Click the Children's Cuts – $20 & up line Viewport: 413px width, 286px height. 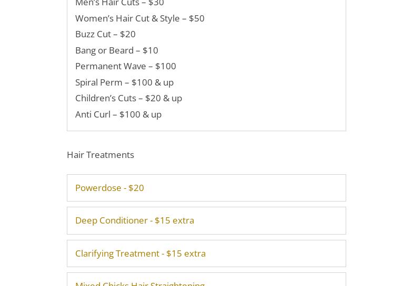pyautogui.click(x=128, y=98)
